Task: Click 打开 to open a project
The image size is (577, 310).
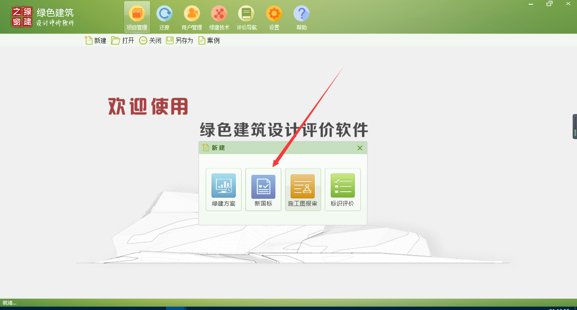Action: point(122,40)
